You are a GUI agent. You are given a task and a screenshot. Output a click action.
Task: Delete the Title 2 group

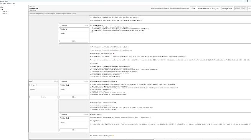click(43, 97)
